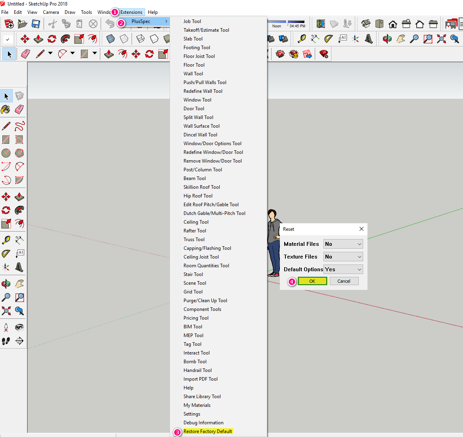Select Hip Roof Tool from PlusSpec menu
The width and height of the screenshot is (463, 437).
click(198, 196)
